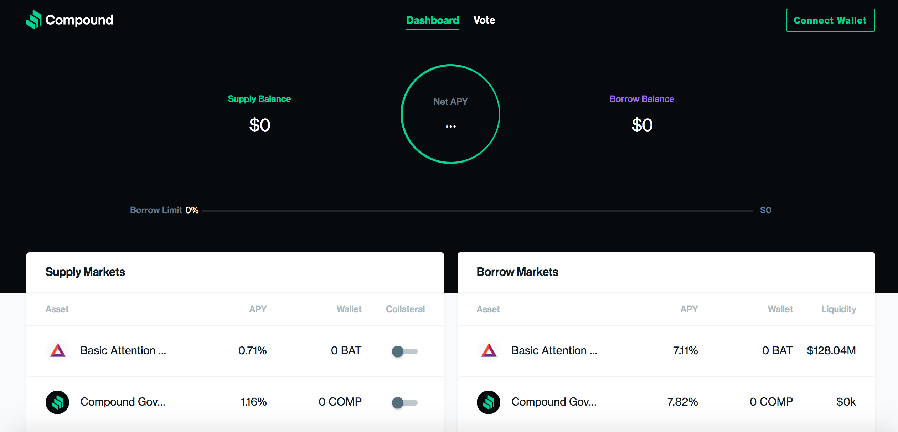Switch to the Vote tab
Viewport: 898px width, 432px height.
click(x=484, y=20)
